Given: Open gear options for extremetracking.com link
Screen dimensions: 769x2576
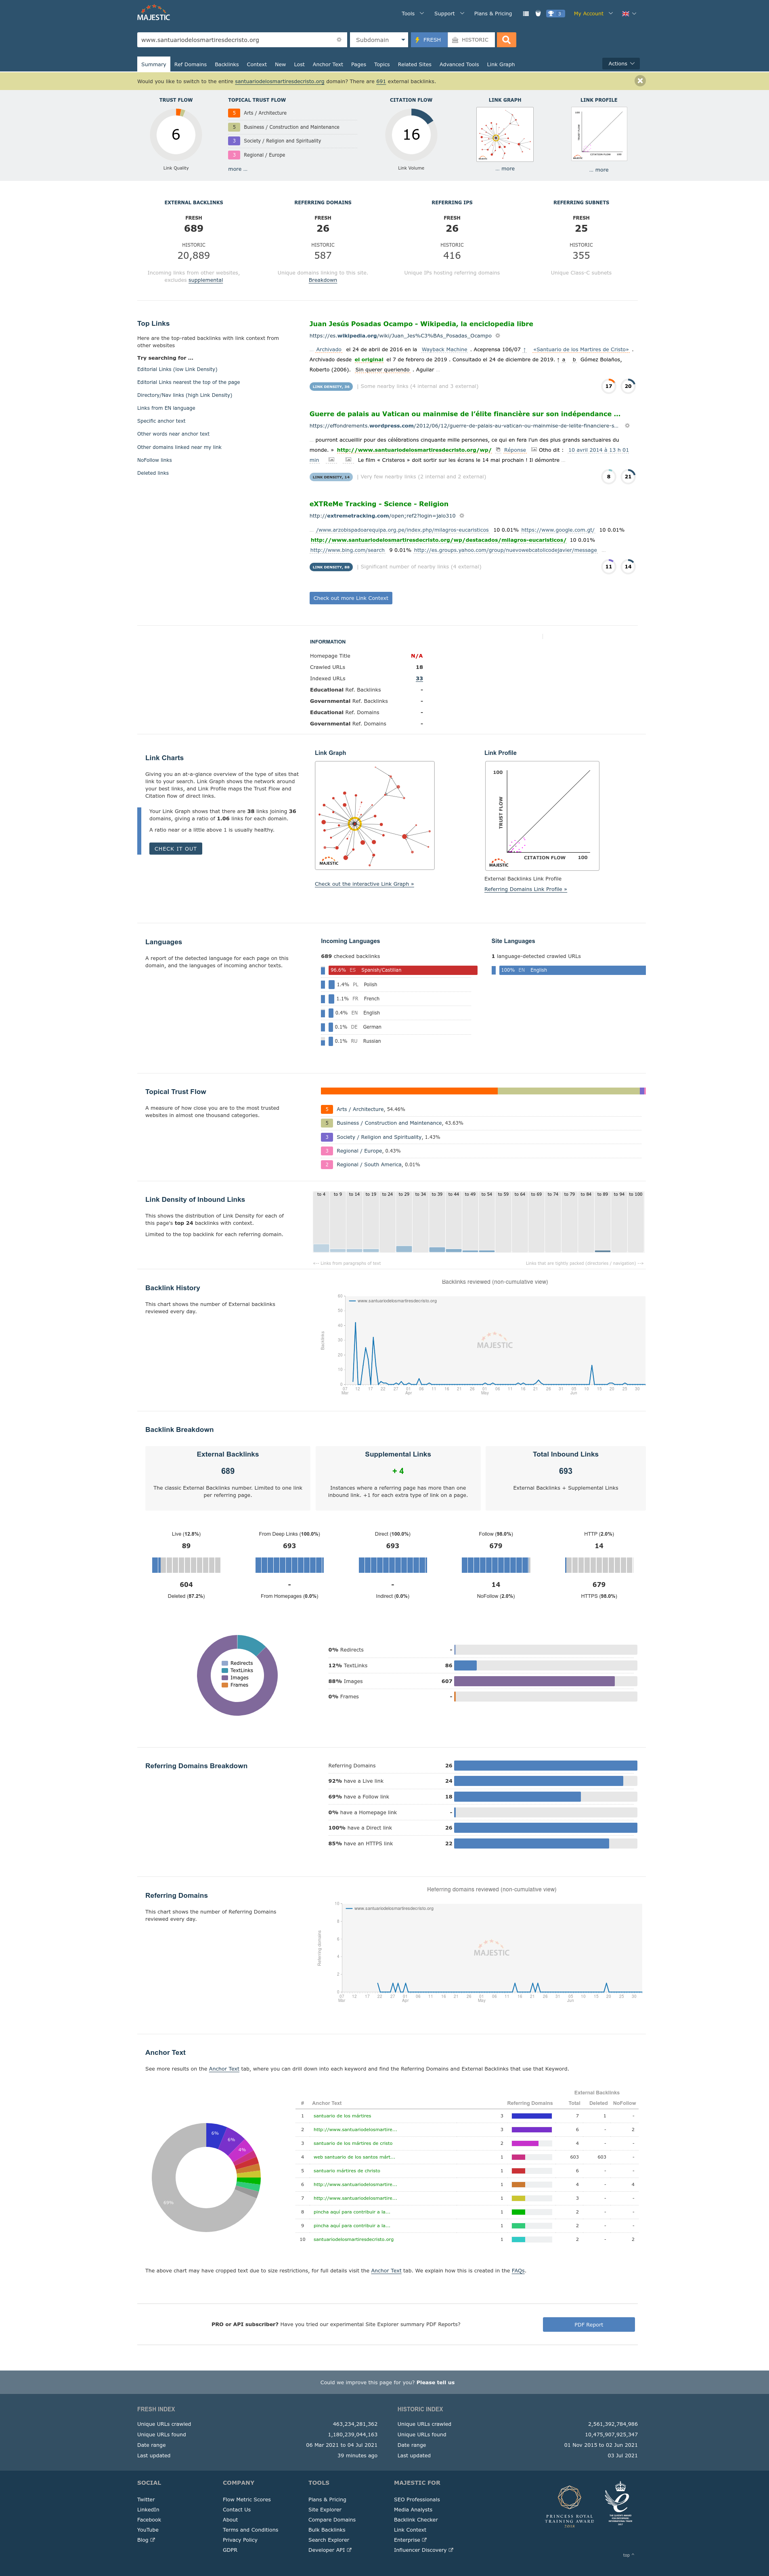Looking at the screenshot, I should tap(462, 516).
